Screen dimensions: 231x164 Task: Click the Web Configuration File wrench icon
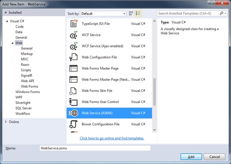[73, 57]
